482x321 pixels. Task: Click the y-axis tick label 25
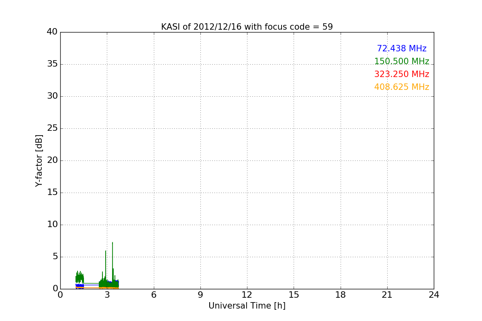point(52,128)
